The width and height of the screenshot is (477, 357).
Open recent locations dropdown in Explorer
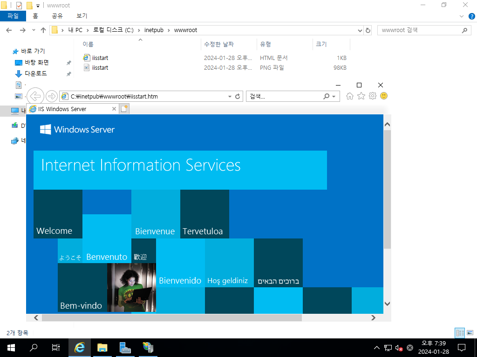point(34,30)
